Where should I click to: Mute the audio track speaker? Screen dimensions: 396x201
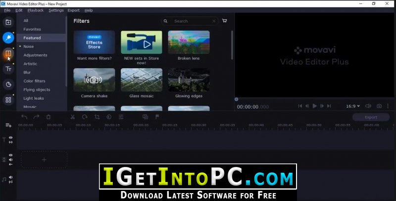click(11, 177)
